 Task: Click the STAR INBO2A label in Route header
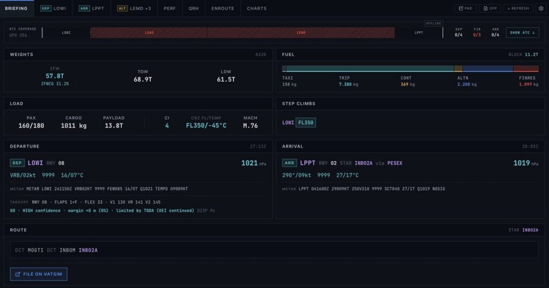tap(523, 230)
